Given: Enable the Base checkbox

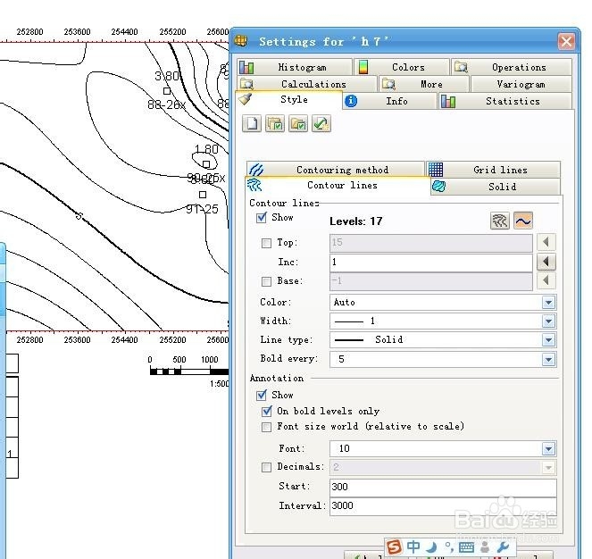Looking at the screenshot, I should (267, 281).
